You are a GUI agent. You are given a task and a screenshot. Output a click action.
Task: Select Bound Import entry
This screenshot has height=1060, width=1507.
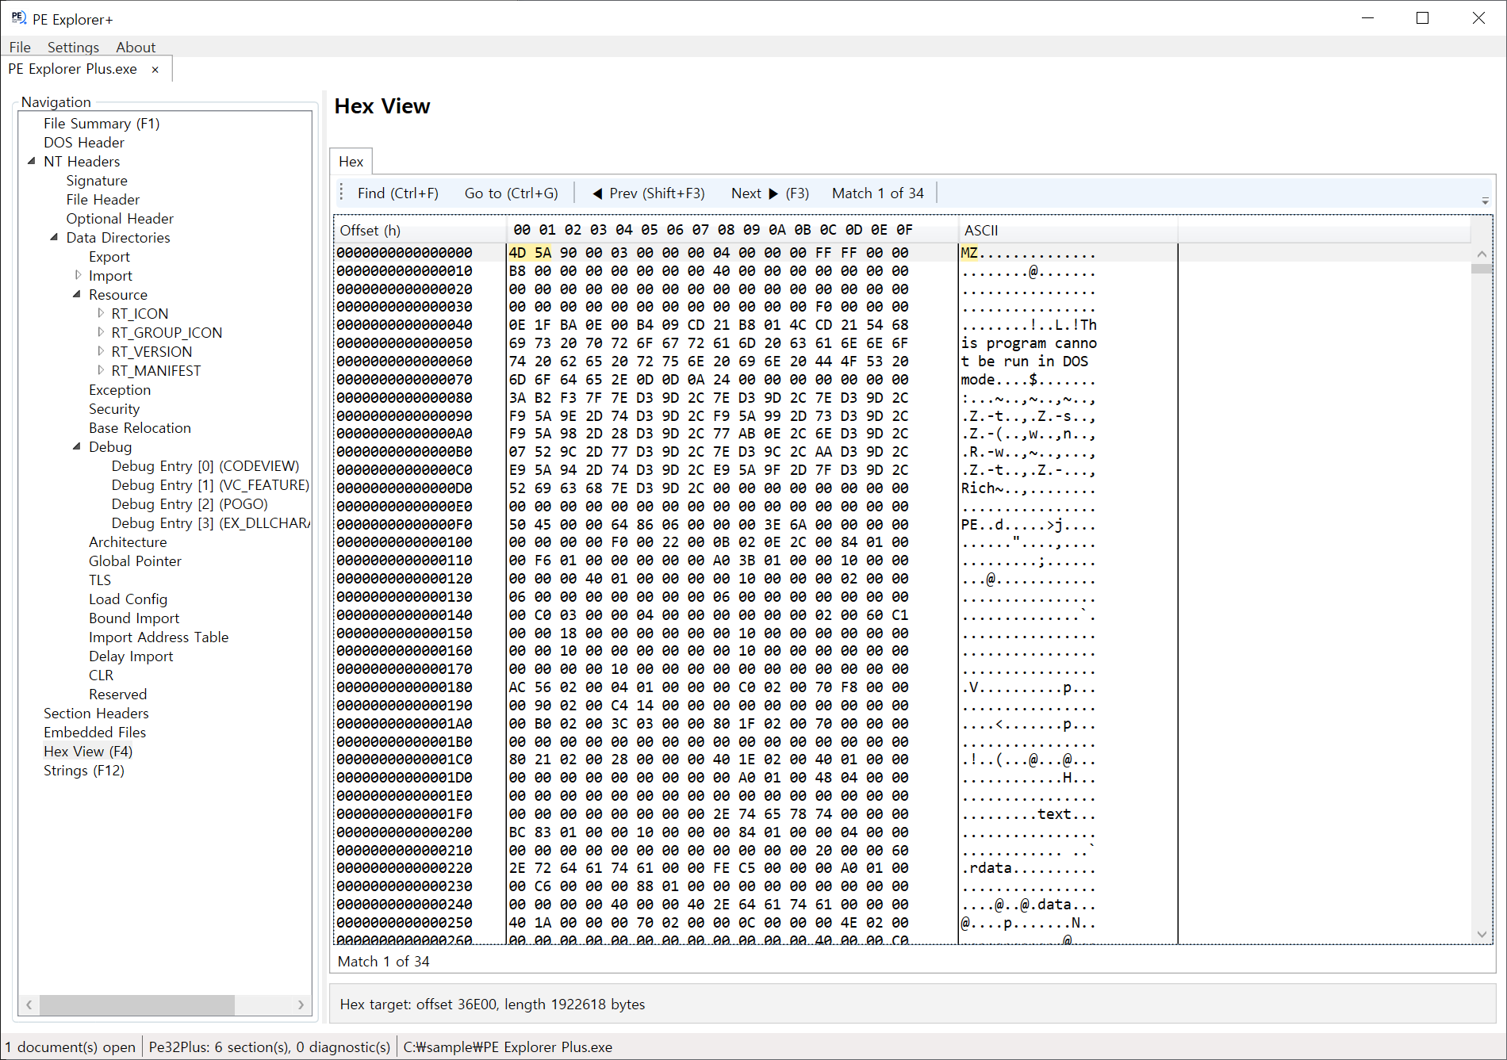(134, 618)
